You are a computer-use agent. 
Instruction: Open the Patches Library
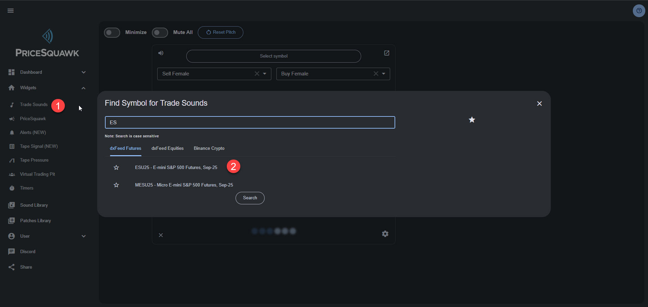tap(35, 220)
